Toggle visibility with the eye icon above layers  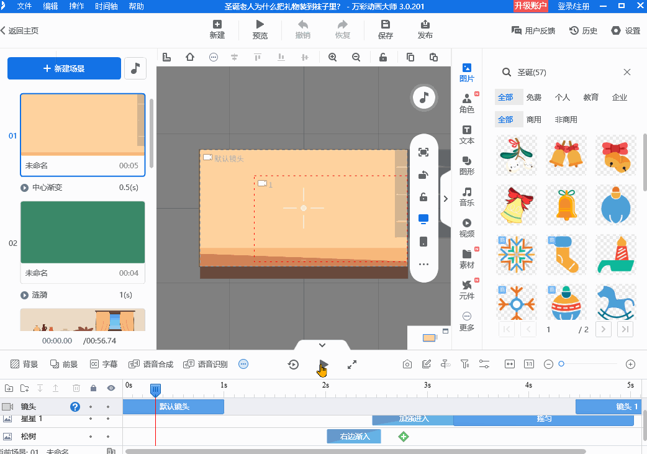point(111,388)
